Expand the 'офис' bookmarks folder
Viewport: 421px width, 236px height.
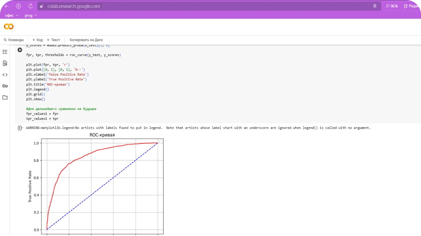coord(11,15)
